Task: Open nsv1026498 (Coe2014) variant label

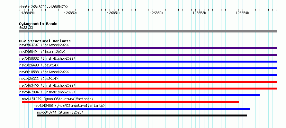Action: click(39, 65)
